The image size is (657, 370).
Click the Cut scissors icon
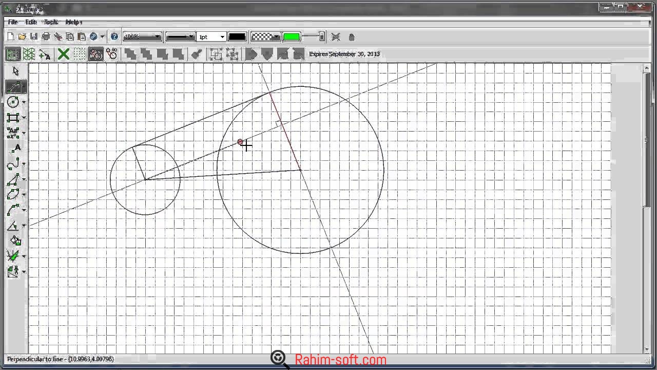(x=58, y=37)
